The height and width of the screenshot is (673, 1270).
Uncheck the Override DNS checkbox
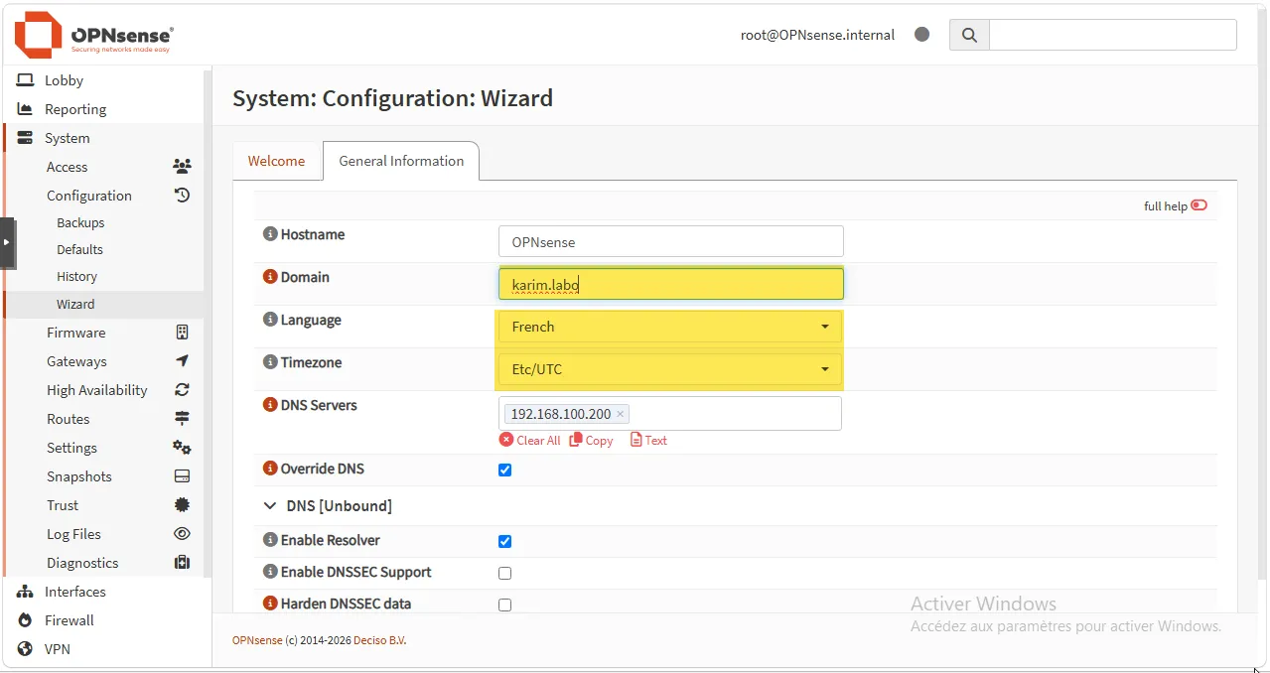(504, 470)
